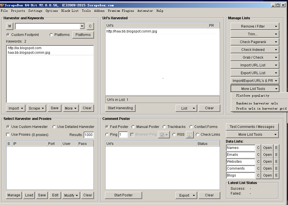Open the proxy Modify dropdown

click(x=71, y=195)
